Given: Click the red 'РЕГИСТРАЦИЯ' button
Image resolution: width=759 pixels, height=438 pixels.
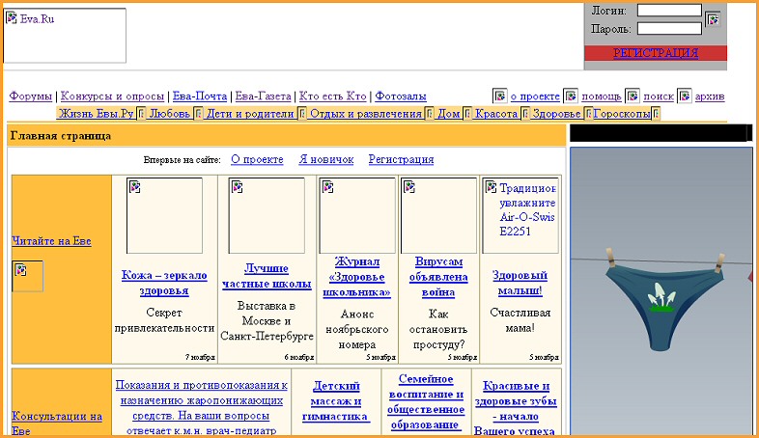Looking at the screenshot, I should 655,54.
